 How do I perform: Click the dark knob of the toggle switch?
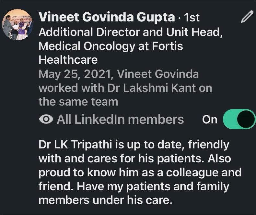point(246,119)
